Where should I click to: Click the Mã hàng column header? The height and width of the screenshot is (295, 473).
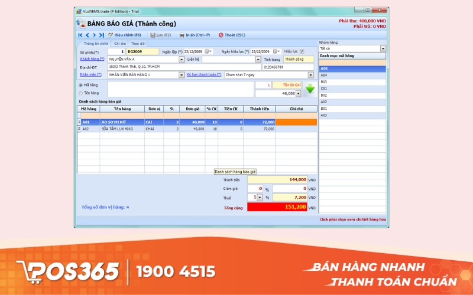pyautogui.click(x=88, y=109)
